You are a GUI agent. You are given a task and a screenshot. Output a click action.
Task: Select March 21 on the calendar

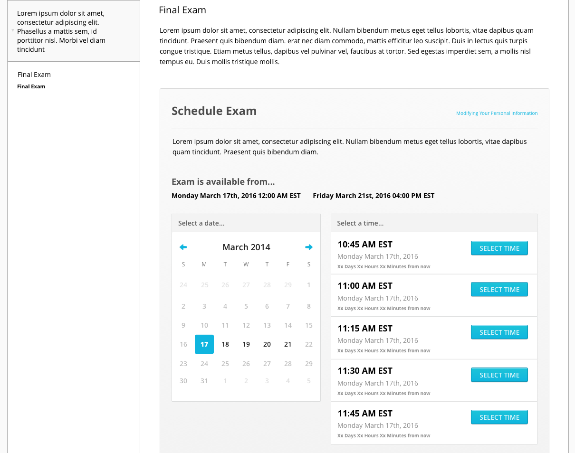click(x=288, y=344)
